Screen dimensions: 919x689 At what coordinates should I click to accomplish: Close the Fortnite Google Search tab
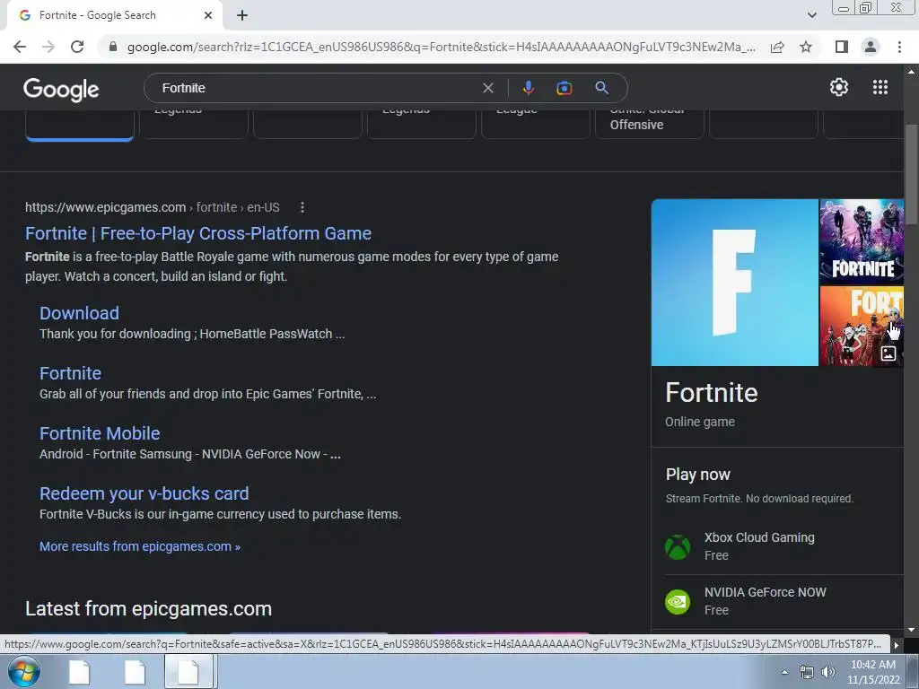(208, 15)
